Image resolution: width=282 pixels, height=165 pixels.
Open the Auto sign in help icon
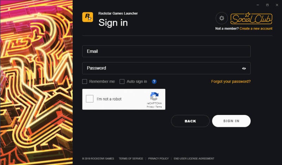(154, 81)
